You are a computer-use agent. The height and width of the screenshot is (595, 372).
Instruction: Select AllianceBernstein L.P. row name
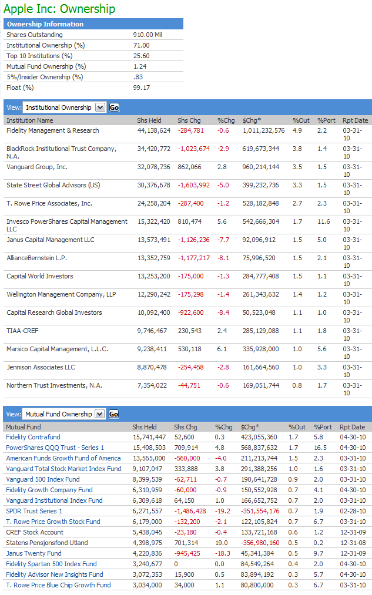(36, 258)
